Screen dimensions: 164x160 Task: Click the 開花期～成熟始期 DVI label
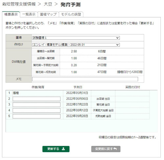pos(46,72)
